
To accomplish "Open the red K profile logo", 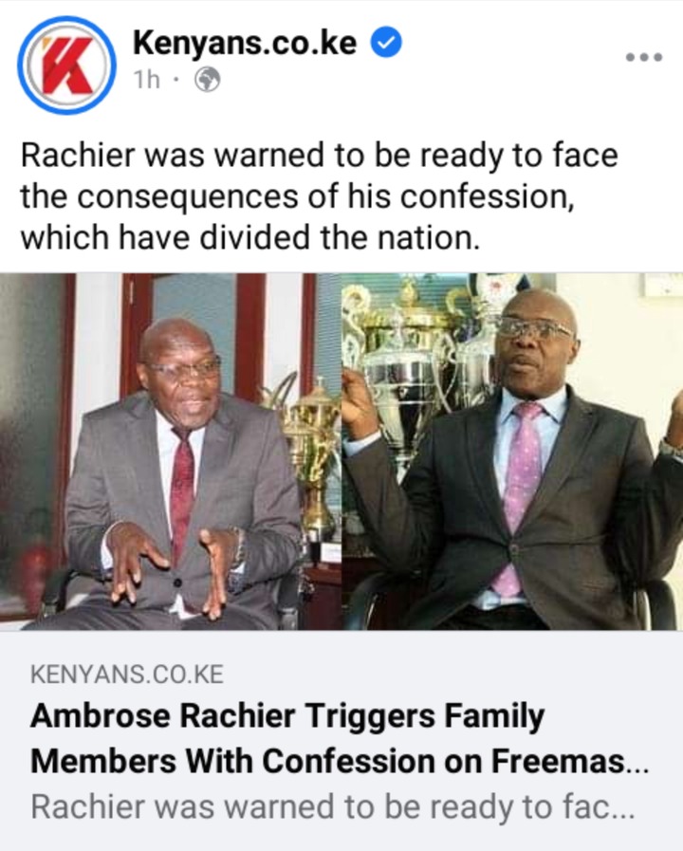I will [67, 65].
